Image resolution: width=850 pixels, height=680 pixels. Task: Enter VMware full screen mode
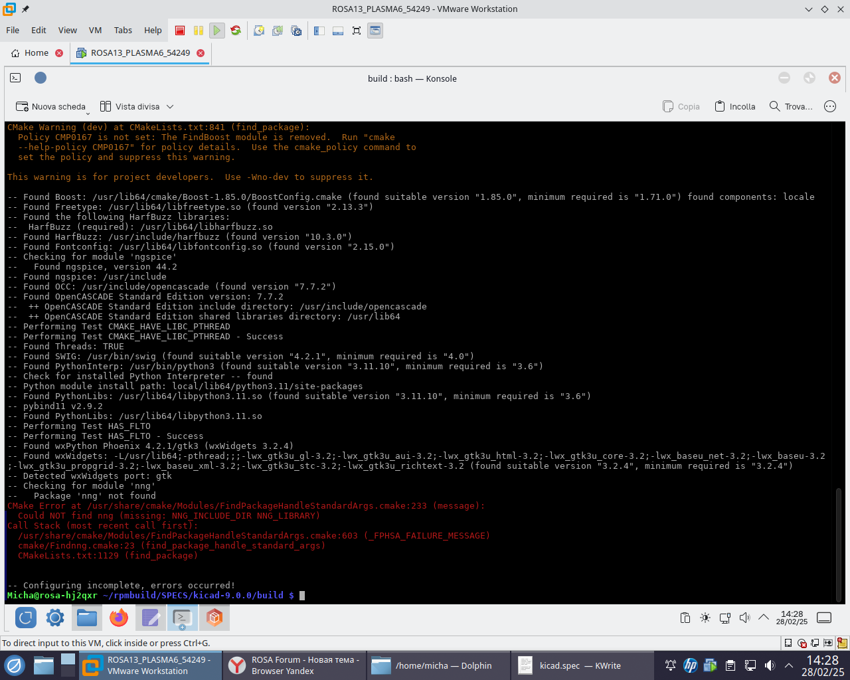pos(357,31)
